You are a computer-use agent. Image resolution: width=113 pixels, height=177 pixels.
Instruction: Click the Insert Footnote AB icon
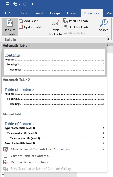pyautogui.click(x=55, y=23)
